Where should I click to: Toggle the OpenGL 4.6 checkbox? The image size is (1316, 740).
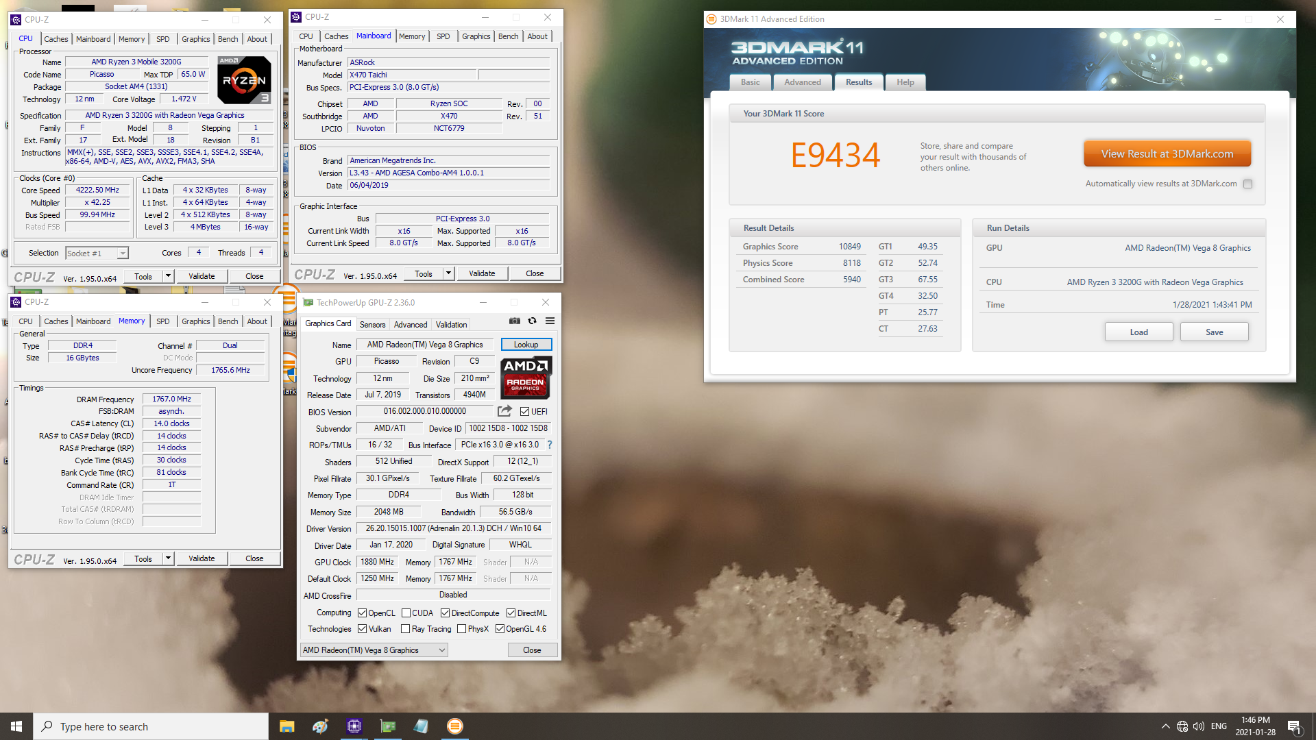(x=500, y=629)
